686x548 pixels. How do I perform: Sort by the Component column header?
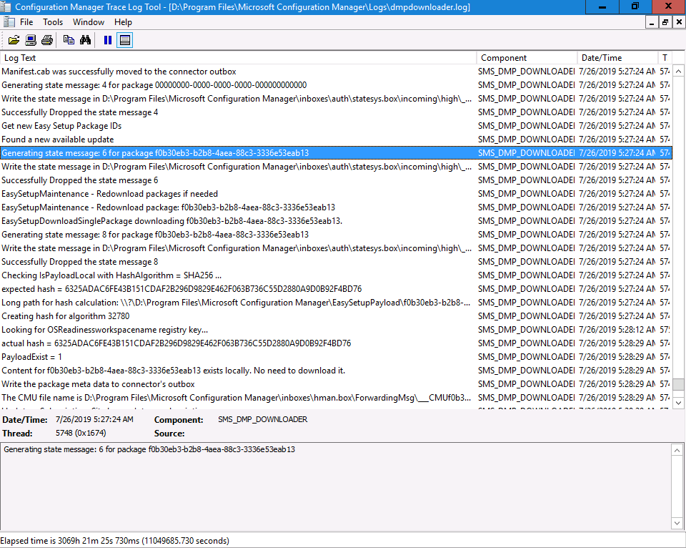tap(527, 58)
